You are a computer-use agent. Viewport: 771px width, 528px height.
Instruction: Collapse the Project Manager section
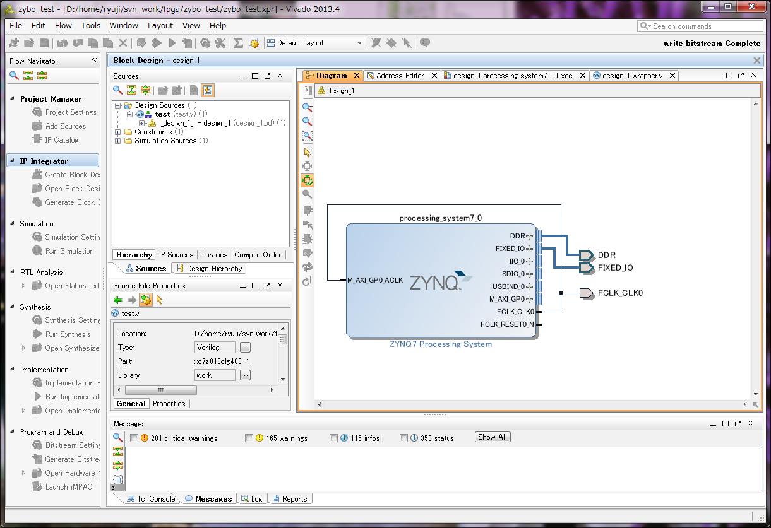tap(13, 98)
